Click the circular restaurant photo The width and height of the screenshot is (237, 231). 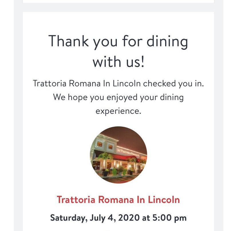click(x=118, y=155)
